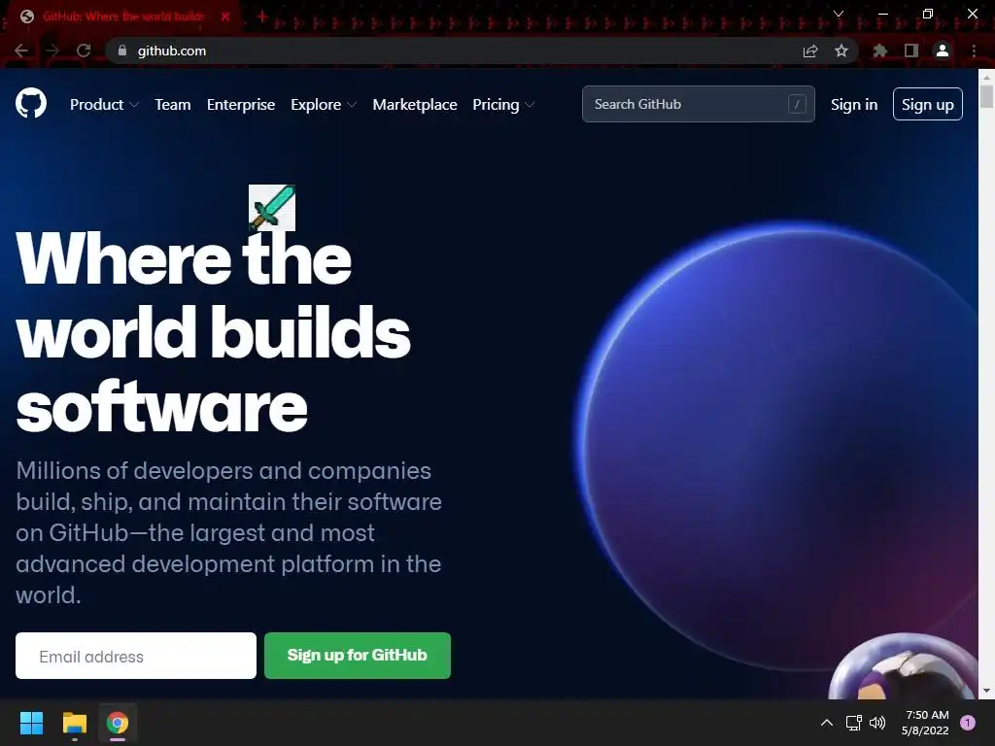Click the paragraph starting 'Millions of developers'
Screen dimensions: 995x746
228,533
